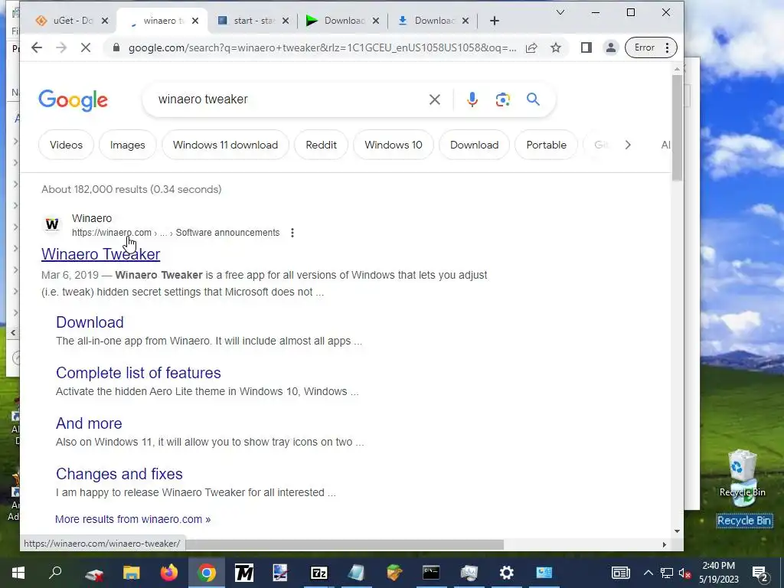Click the vertical scrollbar thumb
The height and width of the screenshot is (588, 784).
[x=677, y=128]
